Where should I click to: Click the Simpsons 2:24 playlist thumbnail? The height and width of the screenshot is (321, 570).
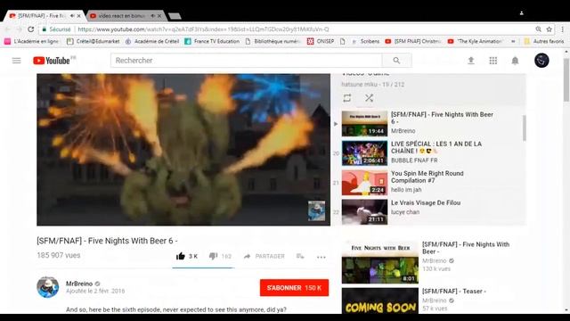click(x=364, y=182)
